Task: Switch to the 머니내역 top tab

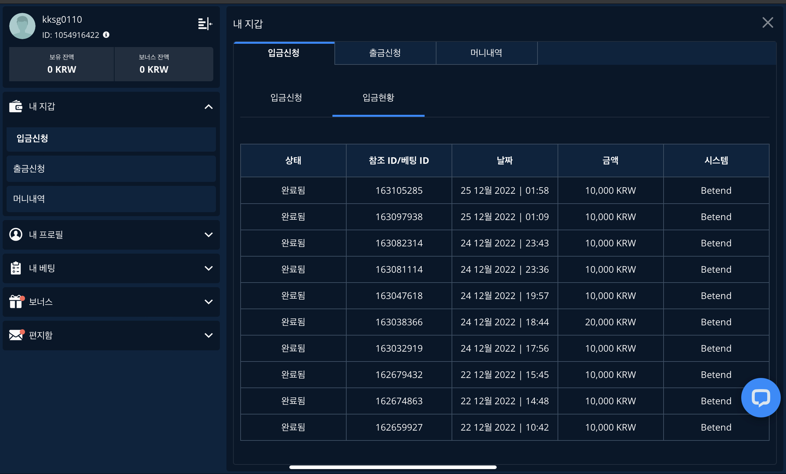Action: [x=486, y=53]
